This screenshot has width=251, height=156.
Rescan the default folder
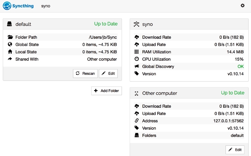[x=85, y=73]
